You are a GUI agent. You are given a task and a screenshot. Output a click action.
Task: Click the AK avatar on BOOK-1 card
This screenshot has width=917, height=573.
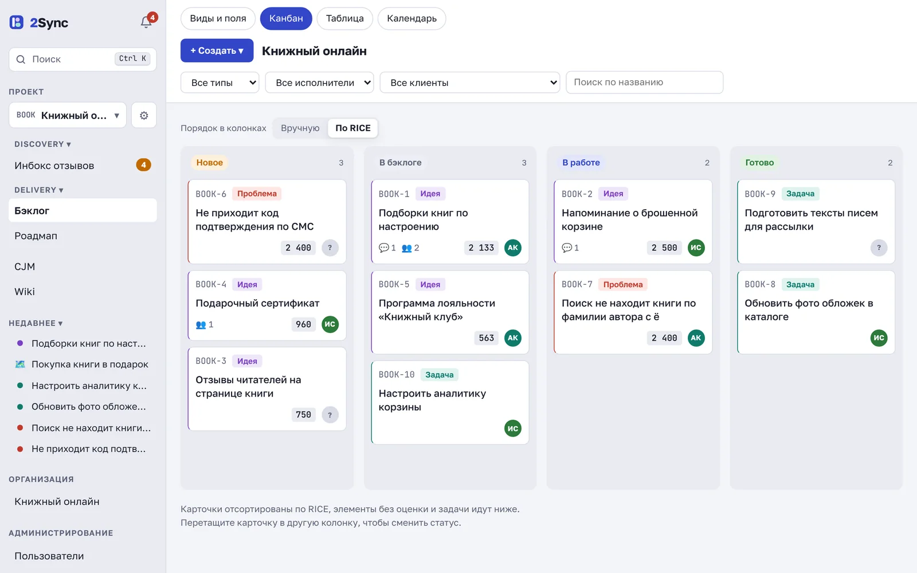(x=513, y=248)
